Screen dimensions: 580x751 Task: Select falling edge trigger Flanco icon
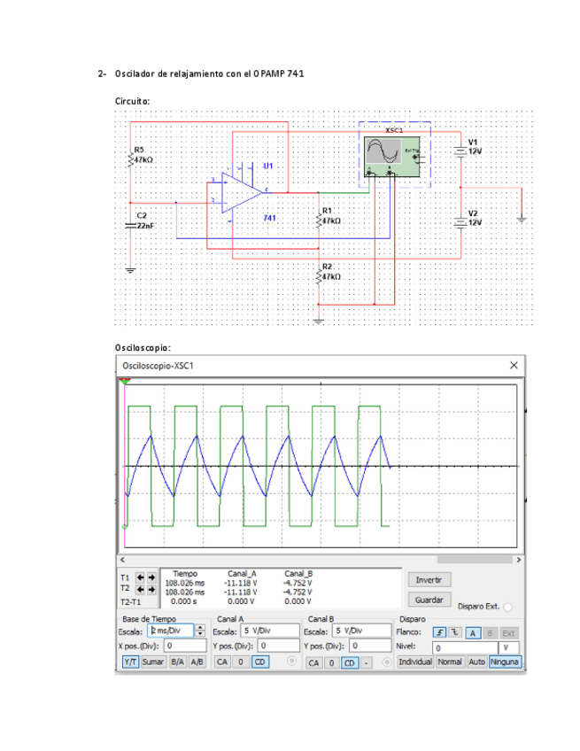pos(454,632)
